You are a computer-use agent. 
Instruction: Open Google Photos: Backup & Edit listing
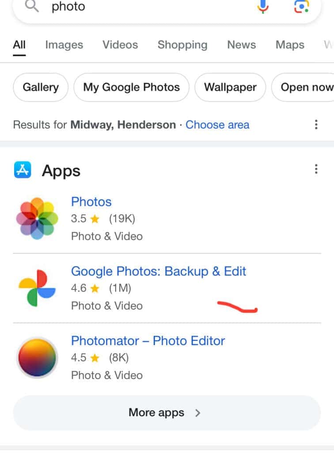[x=159, y=271]
